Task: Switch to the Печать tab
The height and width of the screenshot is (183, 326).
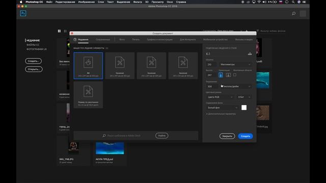Action: (x=136, y=40)
